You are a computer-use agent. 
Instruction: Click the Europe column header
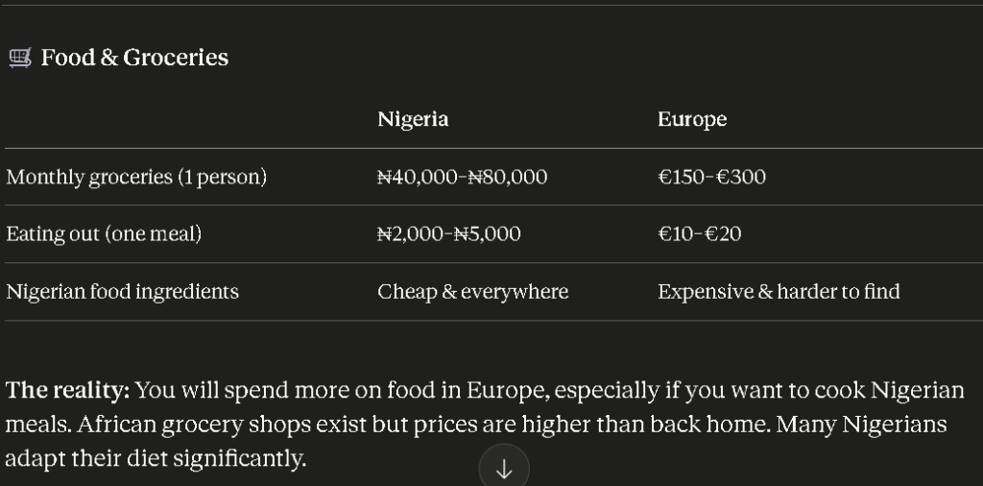pos(692,120)
